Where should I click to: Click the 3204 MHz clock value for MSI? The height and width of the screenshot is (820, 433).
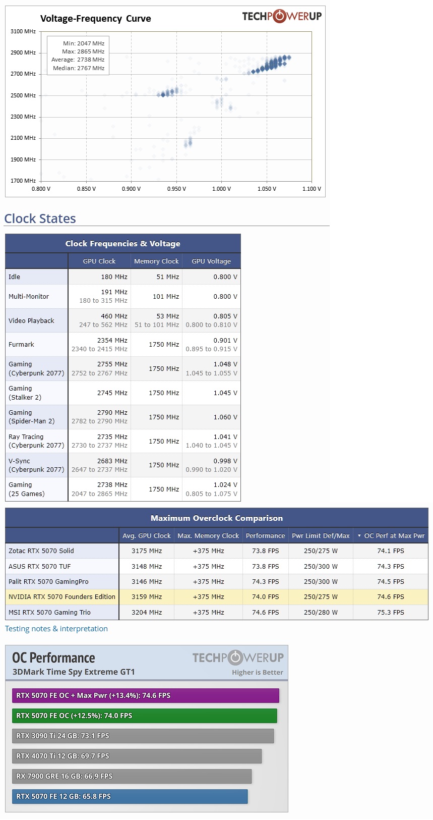pyautogui.click(x=147, y=612)
